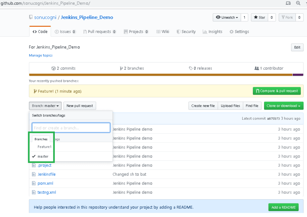Image resolution: width=307 pixels, height=217 pixels.
Task: Click Compare & pull request
Action: click(277, 91)
